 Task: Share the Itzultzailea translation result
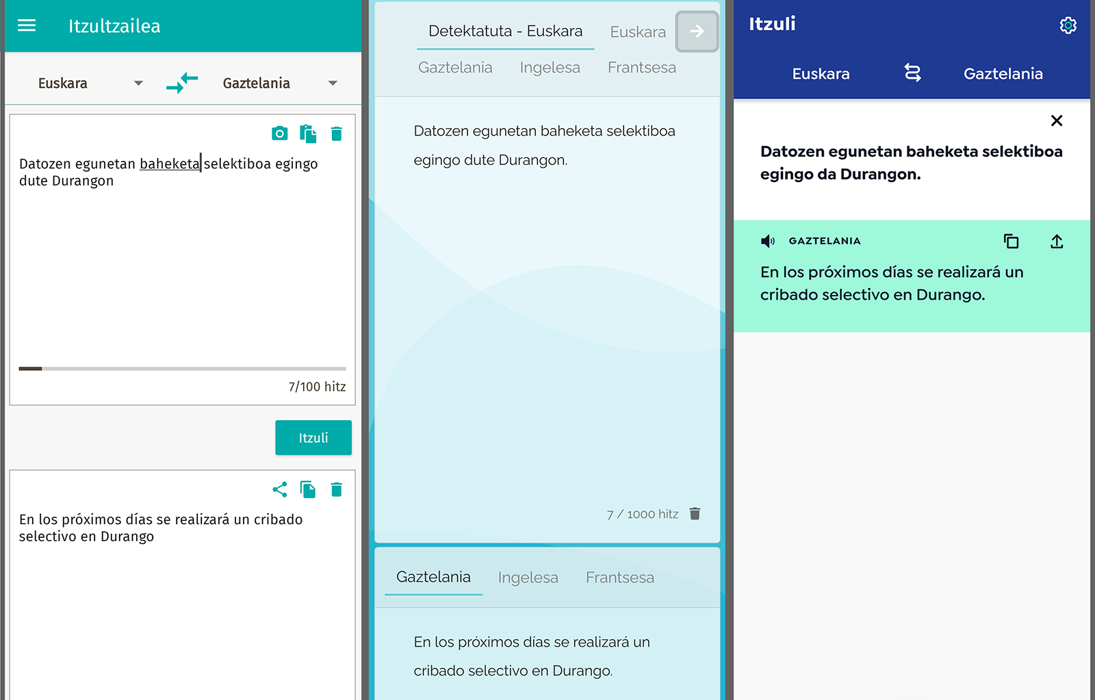[x=279, y=489]
